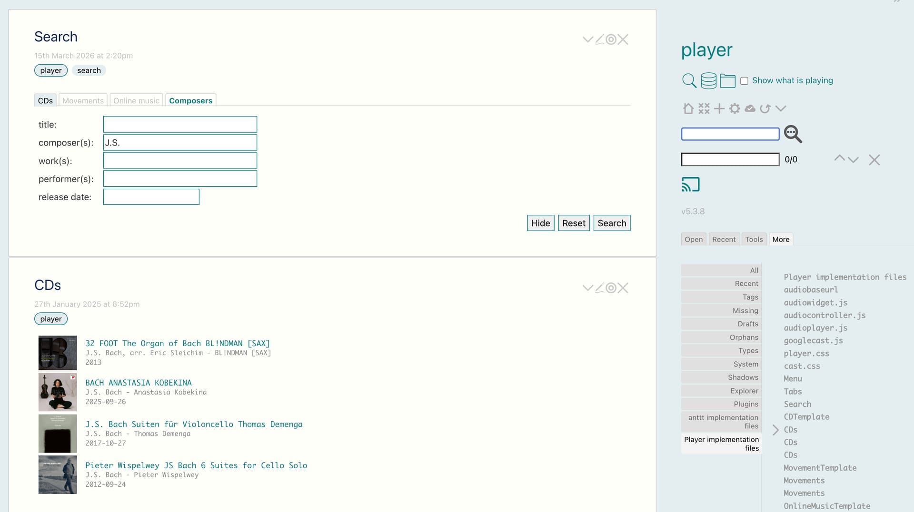Image resolution: width=914 pixels, height=512 pixels.
Task: Open more actions chevron on CDs tiddler
Action: (587, 288)
